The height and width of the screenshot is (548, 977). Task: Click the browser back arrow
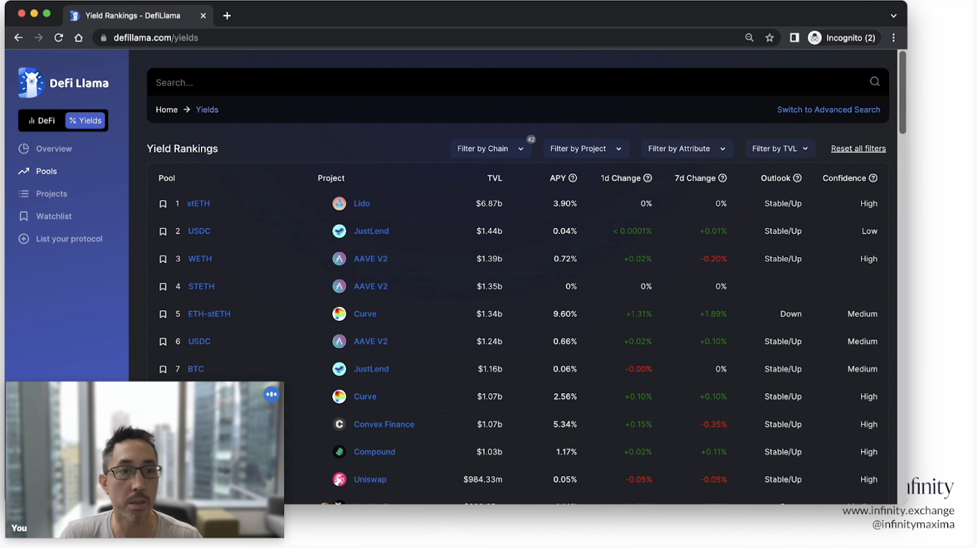(x=19, y=38)
